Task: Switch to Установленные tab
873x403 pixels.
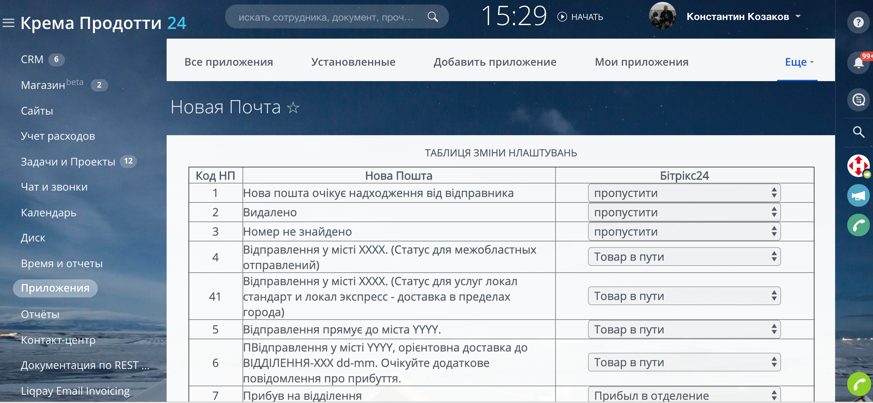Action: [x=353, y=62]
